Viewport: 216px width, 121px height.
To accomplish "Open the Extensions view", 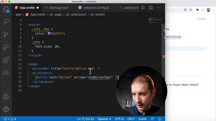I will pyautogui.click(x=6, y=60).
